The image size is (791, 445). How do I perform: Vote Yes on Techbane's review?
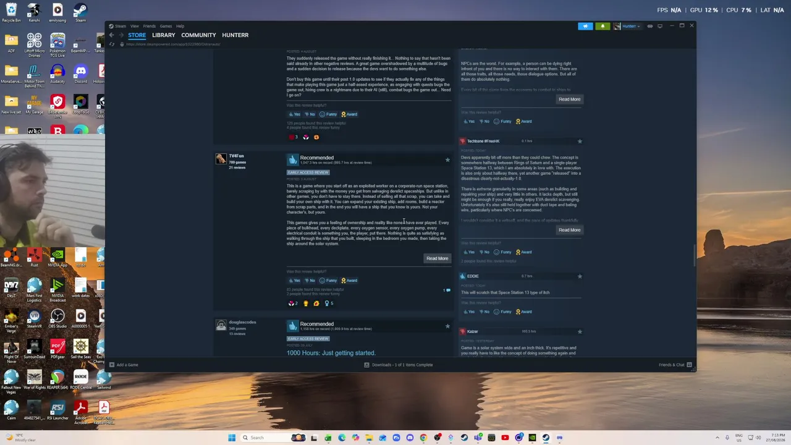[x=468, y=252]
